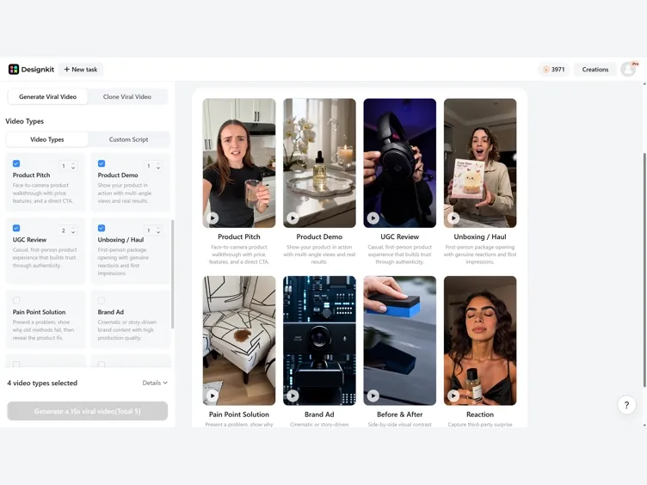Play the Reaction sample video

pos(453,396)
